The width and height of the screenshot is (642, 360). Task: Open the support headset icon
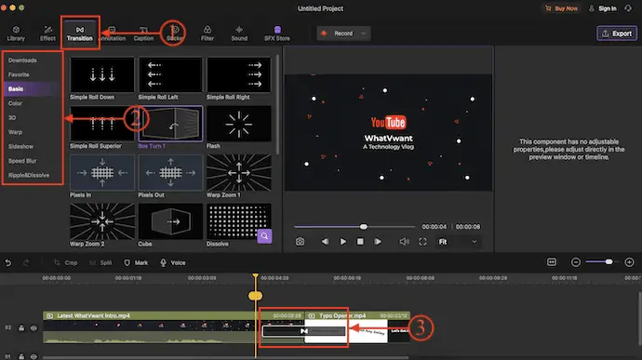(x=628, y=8)
